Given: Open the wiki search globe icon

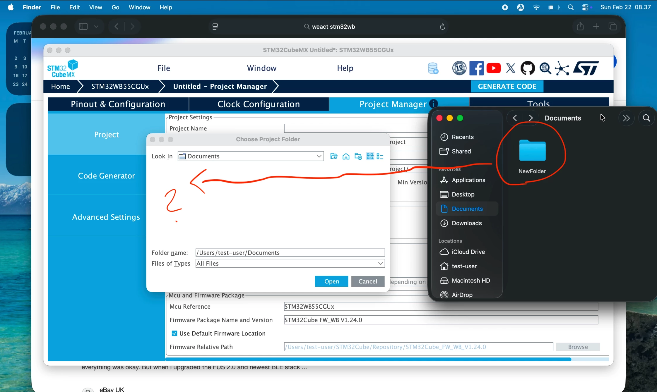Looking at the screenshot, I should [545, 68].
